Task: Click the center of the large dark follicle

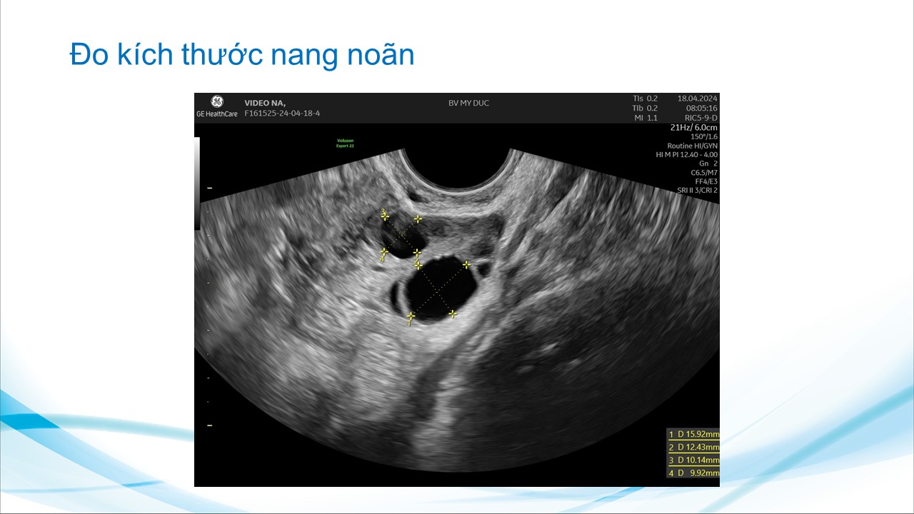Action: click(435, 289)
